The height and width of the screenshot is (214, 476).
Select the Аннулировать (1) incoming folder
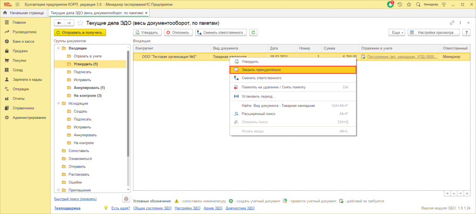[x=89, y=87]
